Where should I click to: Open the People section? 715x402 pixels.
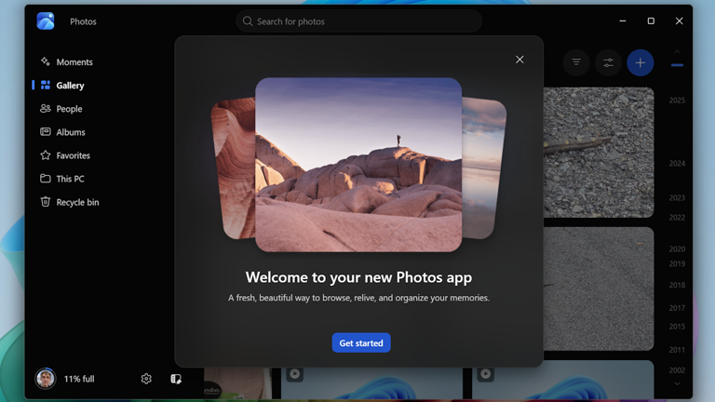(x=61, y=109)
